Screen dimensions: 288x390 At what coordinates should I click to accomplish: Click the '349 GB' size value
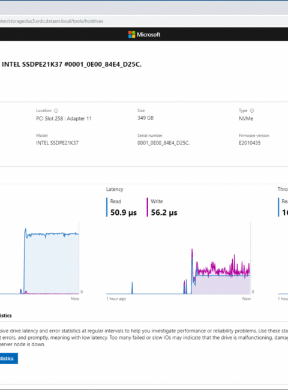(x=145, y=118)
